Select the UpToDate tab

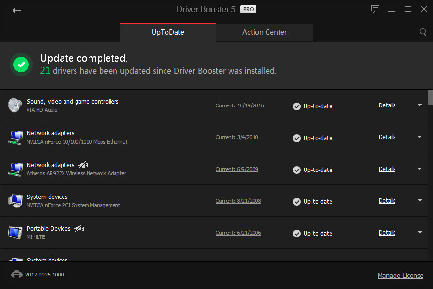coord(168,32)
